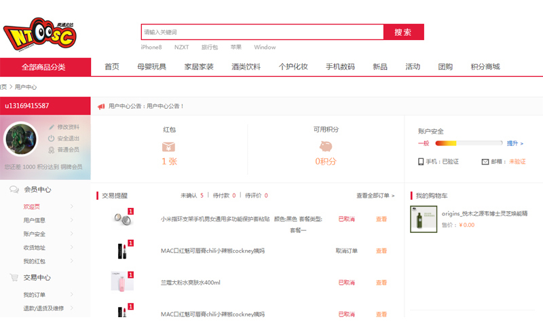Click the announcement megaphone icon
543x326 pixels.
[x=101, y=107]
